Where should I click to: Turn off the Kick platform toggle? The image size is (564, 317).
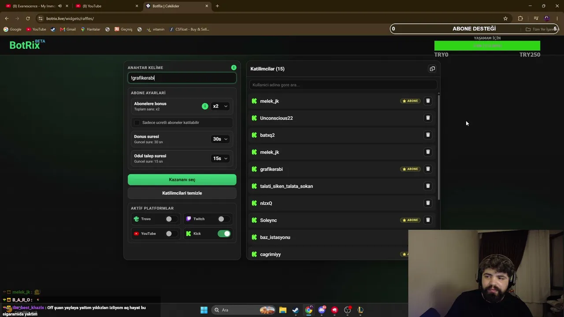click(224, 234)
